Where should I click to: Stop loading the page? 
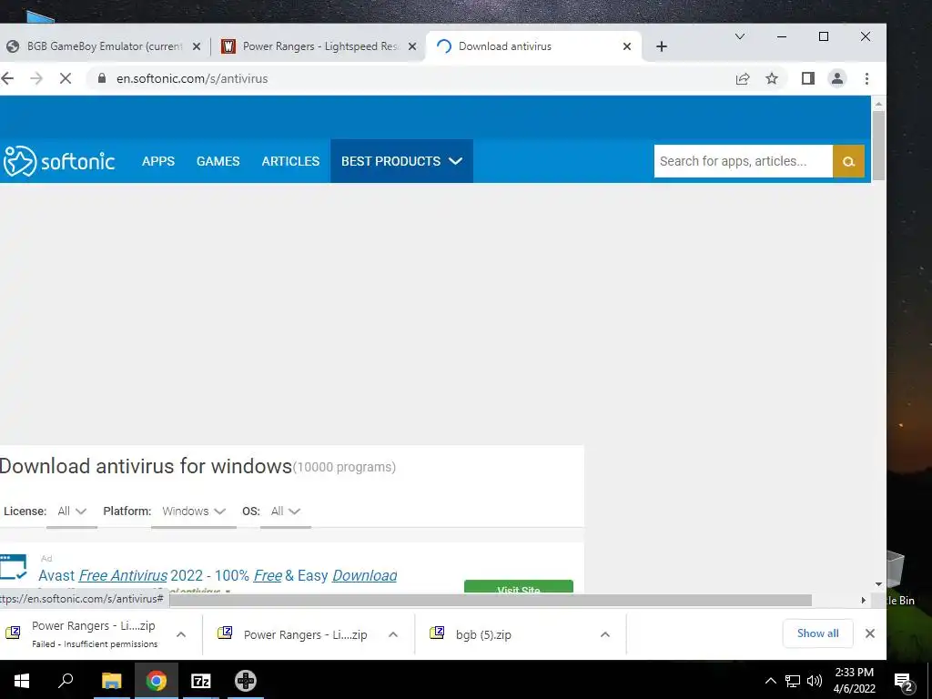click(66, 78)
